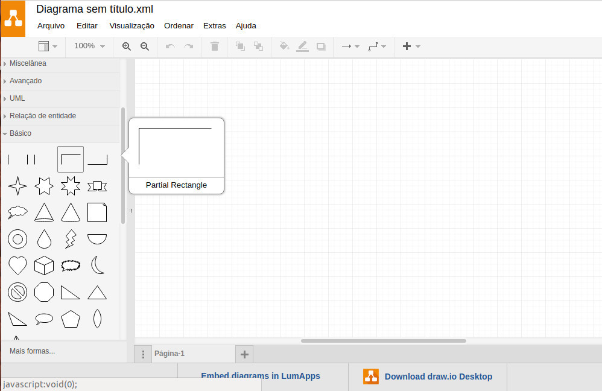Click the Zoom Out magnifier icon
Viewport: 602px width, 391px height.
point(145,46)
